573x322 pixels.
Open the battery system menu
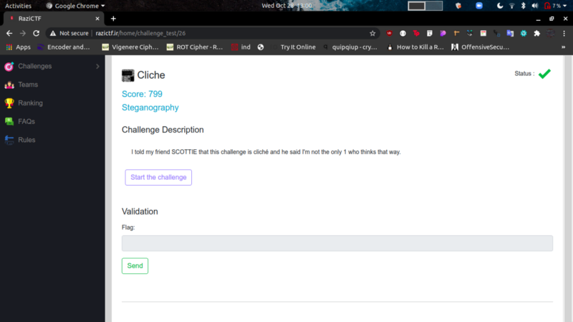(556, 6)
